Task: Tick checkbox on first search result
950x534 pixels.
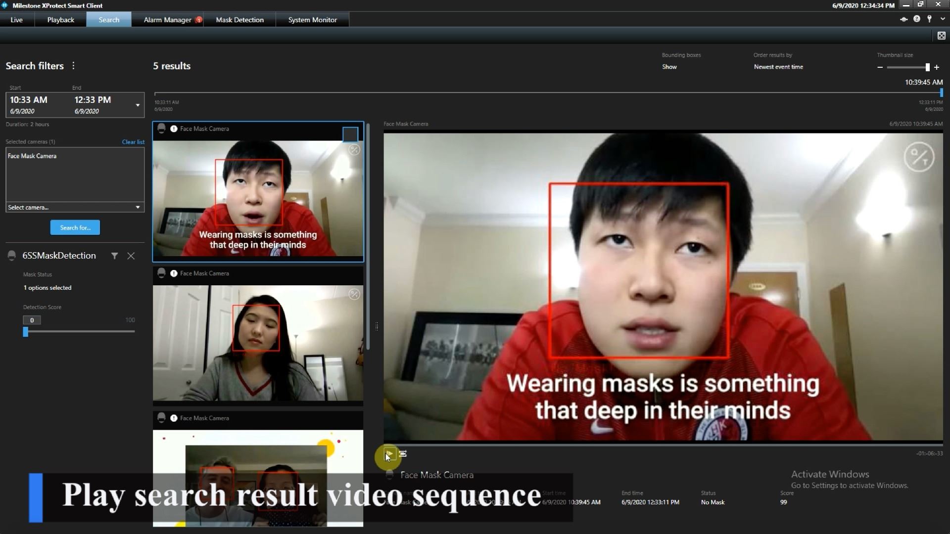Action: coord(350,134)
